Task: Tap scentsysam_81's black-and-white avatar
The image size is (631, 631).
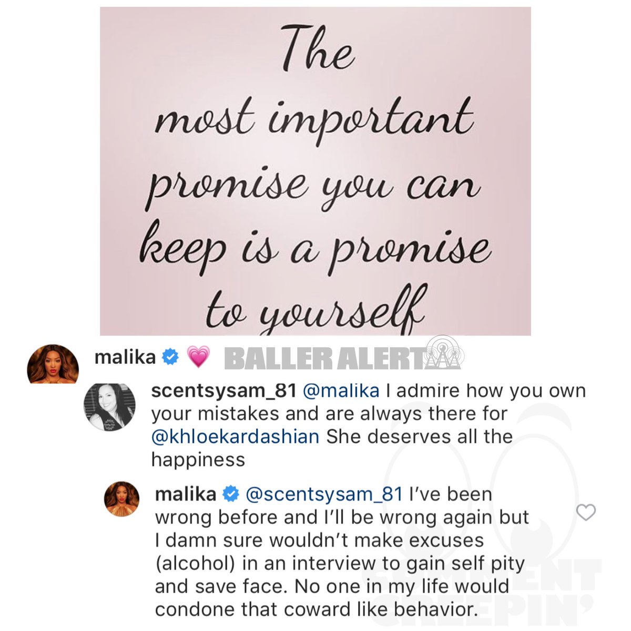Action: click(110, 408)
